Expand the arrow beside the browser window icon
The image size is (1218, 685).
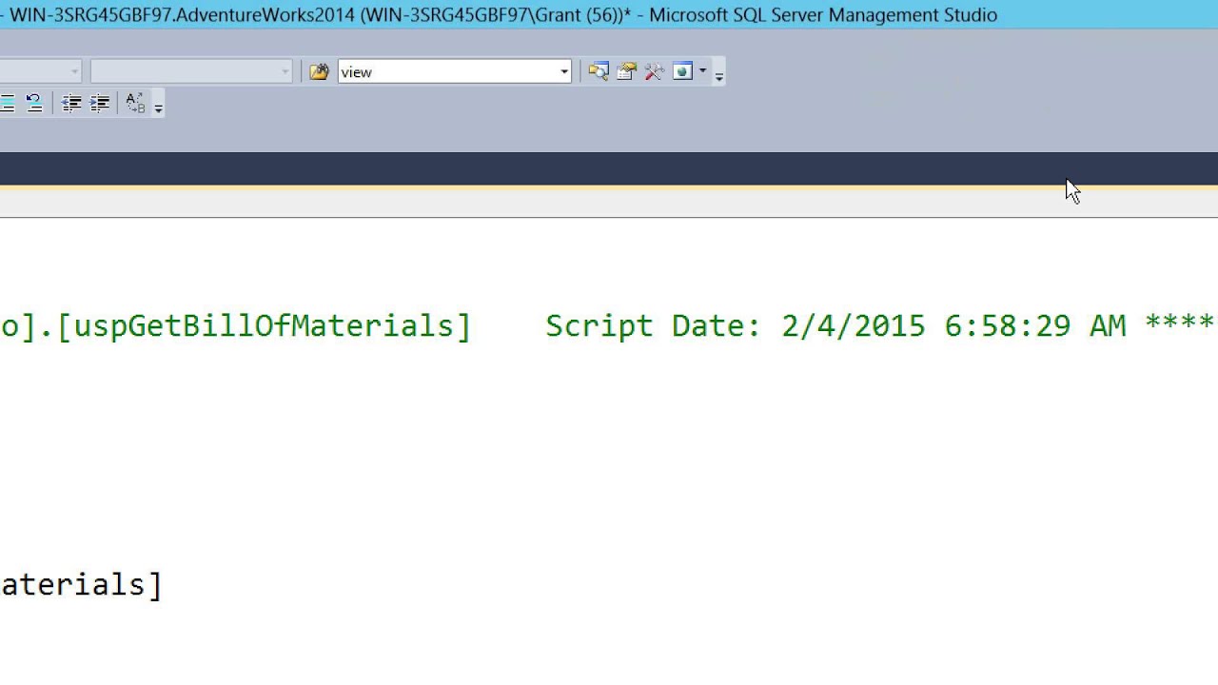point(702,72)
